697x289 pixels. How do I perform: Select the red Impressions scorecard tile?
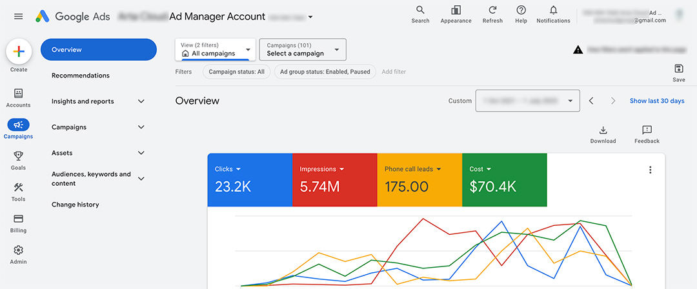point(335,180)
